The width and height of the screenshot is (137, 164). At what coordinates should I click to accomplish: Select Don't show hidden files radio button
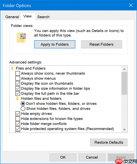click(x=23, y=104)
